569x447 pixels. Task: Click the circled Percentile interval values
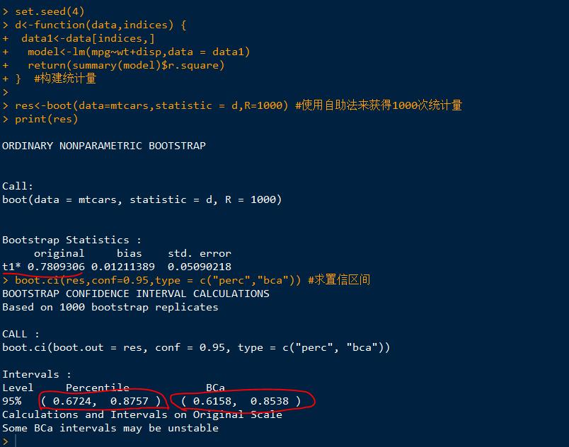click(103, 401)
